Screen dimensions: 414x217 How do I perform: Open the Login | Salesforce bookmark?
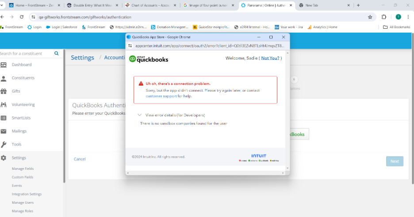[x=61, y=27]
